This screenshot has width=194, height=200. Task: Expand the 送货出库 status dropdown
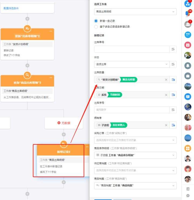(132, 64)
